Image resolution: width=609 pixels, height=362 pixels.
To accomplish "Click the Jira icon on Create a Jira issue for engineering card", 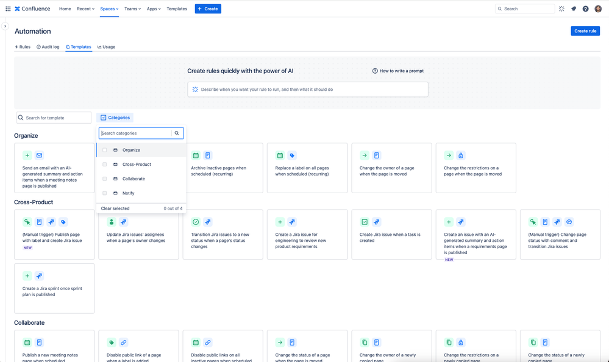I will 292,222.
